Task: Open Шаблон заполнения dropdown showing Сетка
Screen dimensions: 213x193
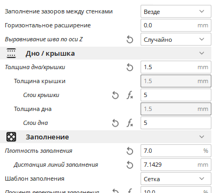Action: pyautogui.click(x=176, y=179)
